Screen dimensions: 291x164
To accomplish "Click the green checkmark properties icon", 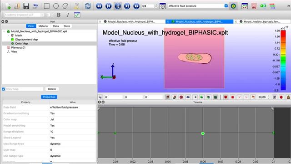I will click(x=77, y=15).
